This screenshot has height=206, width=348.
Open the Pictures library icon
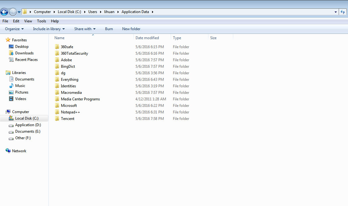[11, 92]
